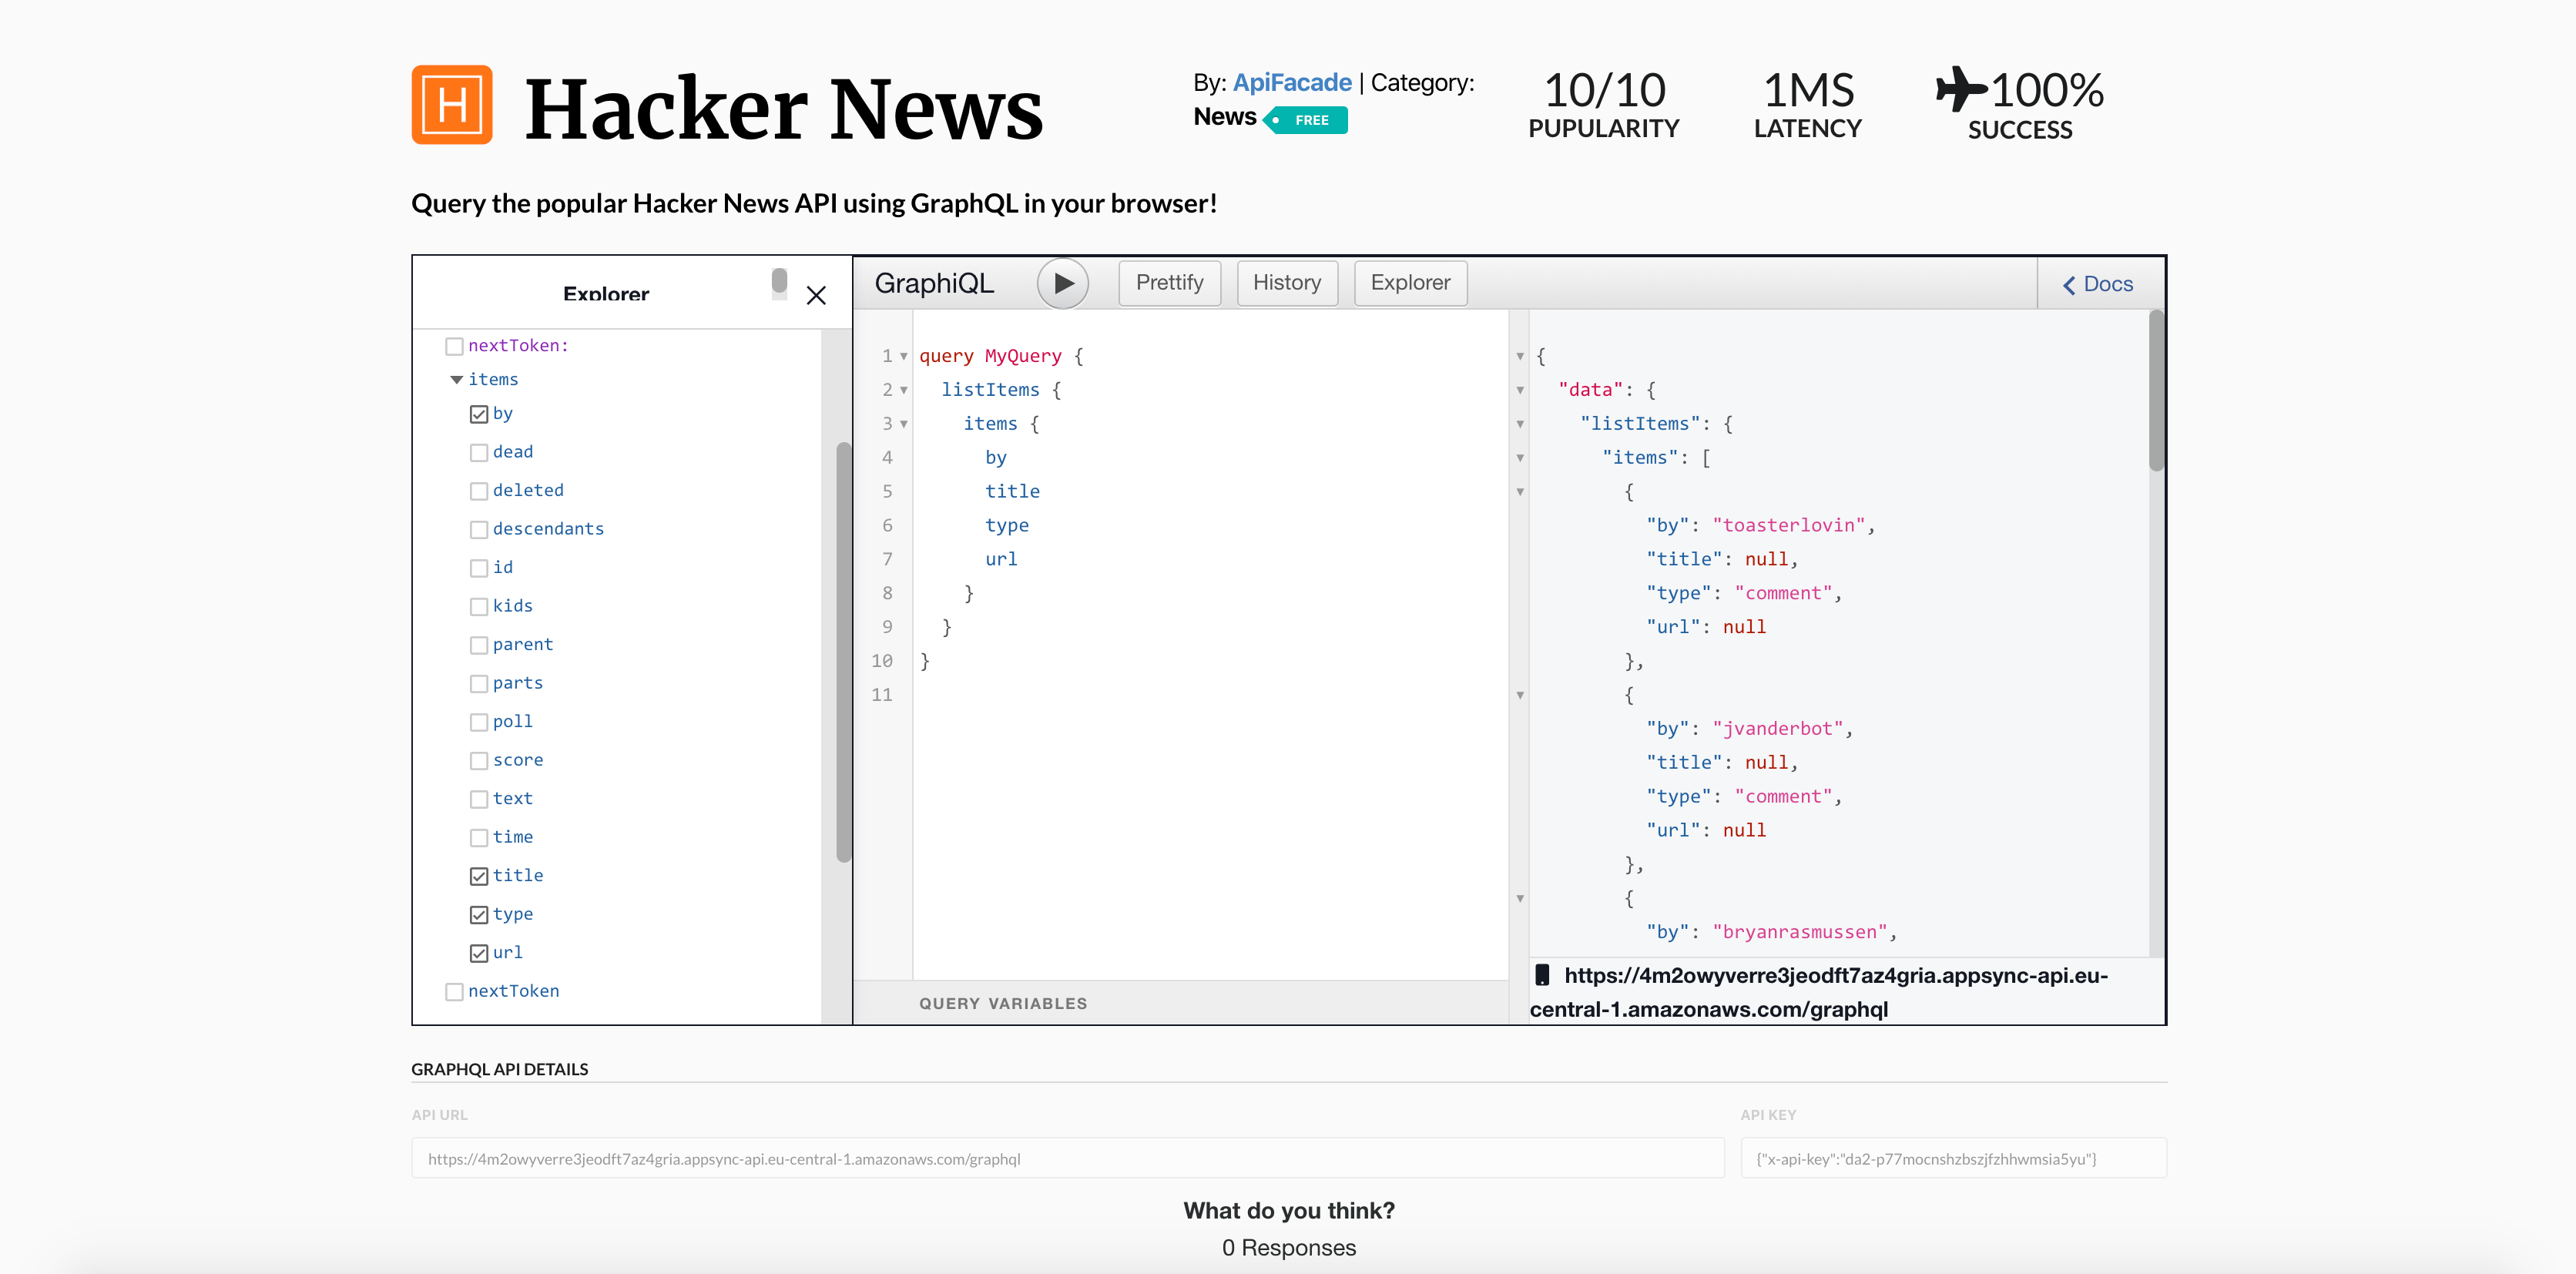Screen dimensions: 2576x1274
Task: Close the Explorer panel with X
Action: click(816, 296)
